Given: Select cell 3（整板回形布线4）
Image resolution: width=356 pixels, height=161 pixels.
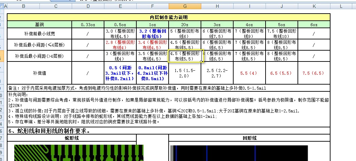Looking at the screenshot, I should click(120, 56).
